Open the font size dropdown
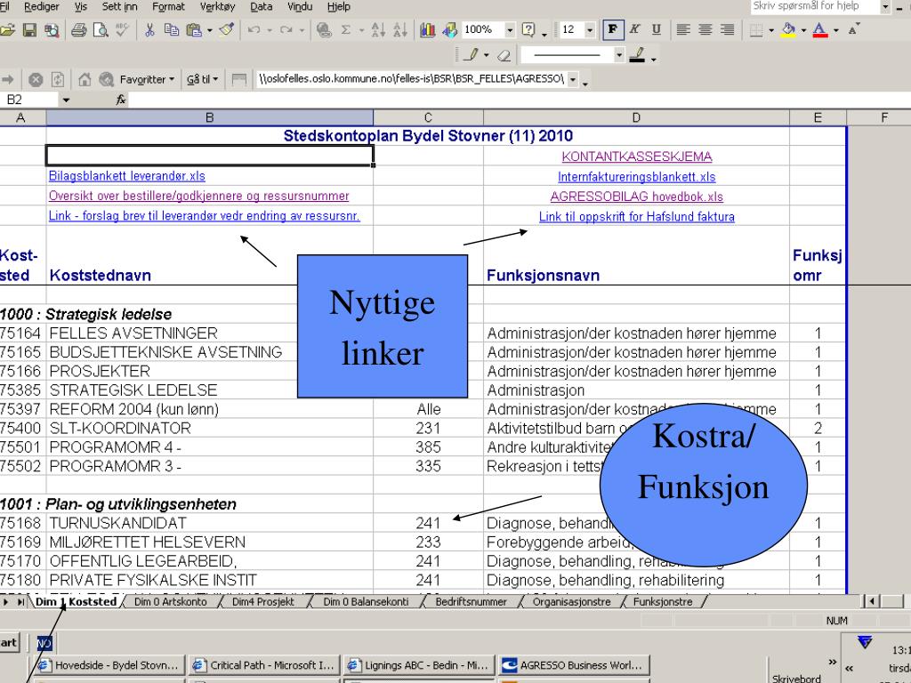 590,29
